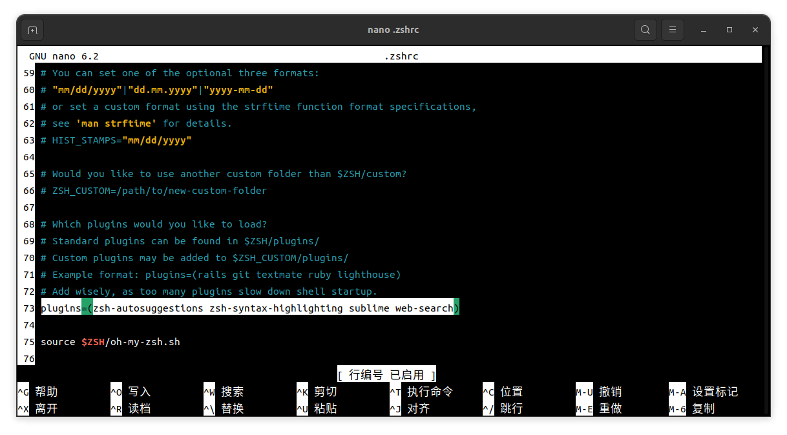The height and width of the screenshot is (435, 787).
Task: Place cursor on zsh-syntax-highlighting plugin name
Action: point(276,308)
